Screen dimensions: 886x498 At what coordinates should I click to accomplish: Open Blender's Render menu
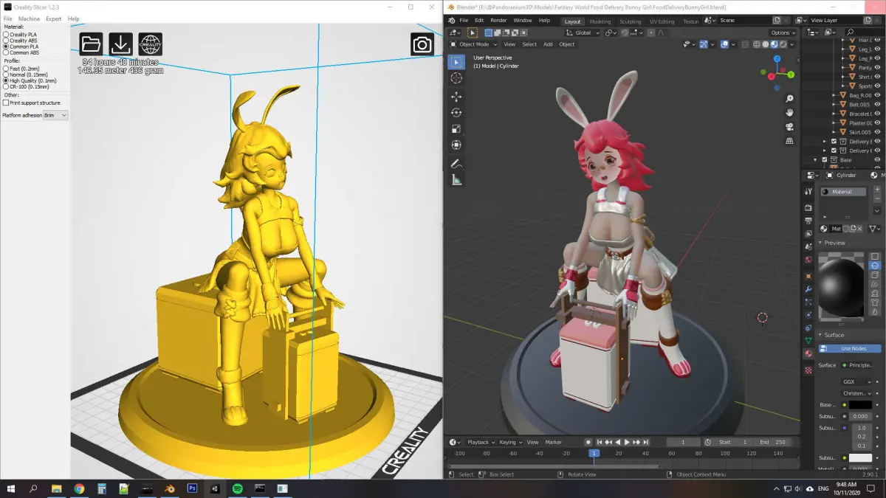point(498,21)
